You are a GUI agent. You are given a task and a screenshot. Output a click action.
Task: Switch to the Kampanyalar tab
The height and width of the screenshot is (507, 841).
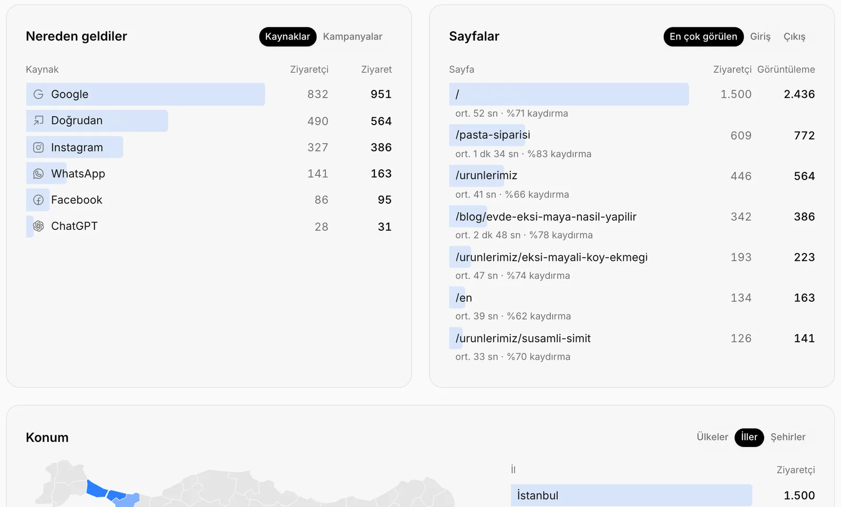click(353, 37)
